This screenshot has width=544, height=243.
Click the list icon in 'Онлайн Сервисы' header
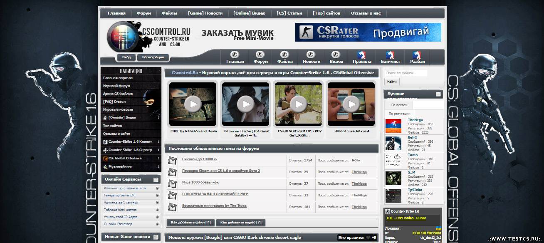point(156,180)
